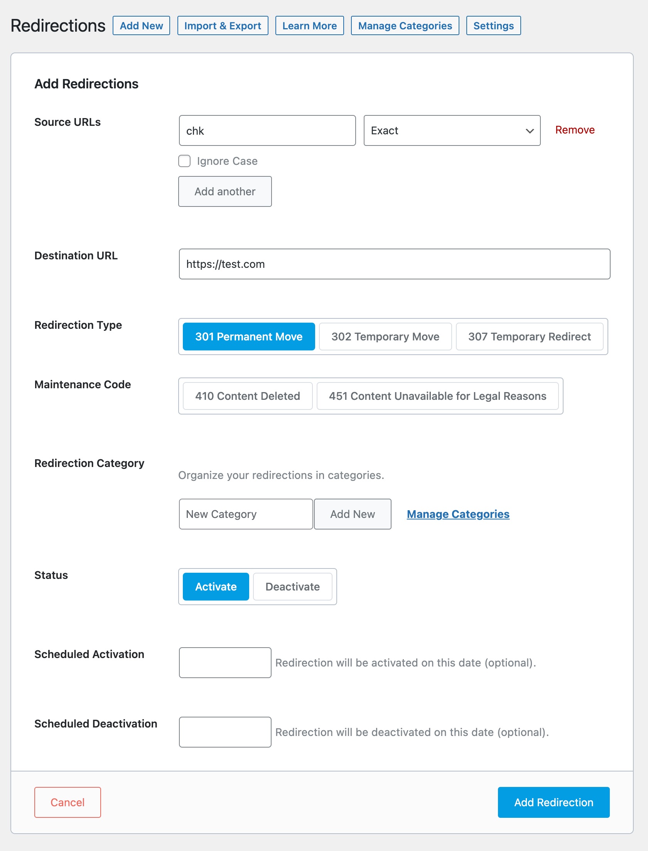648x851 pixels.
Task: Pick 307 Temporary Redirect type
Action: point(530,337)
